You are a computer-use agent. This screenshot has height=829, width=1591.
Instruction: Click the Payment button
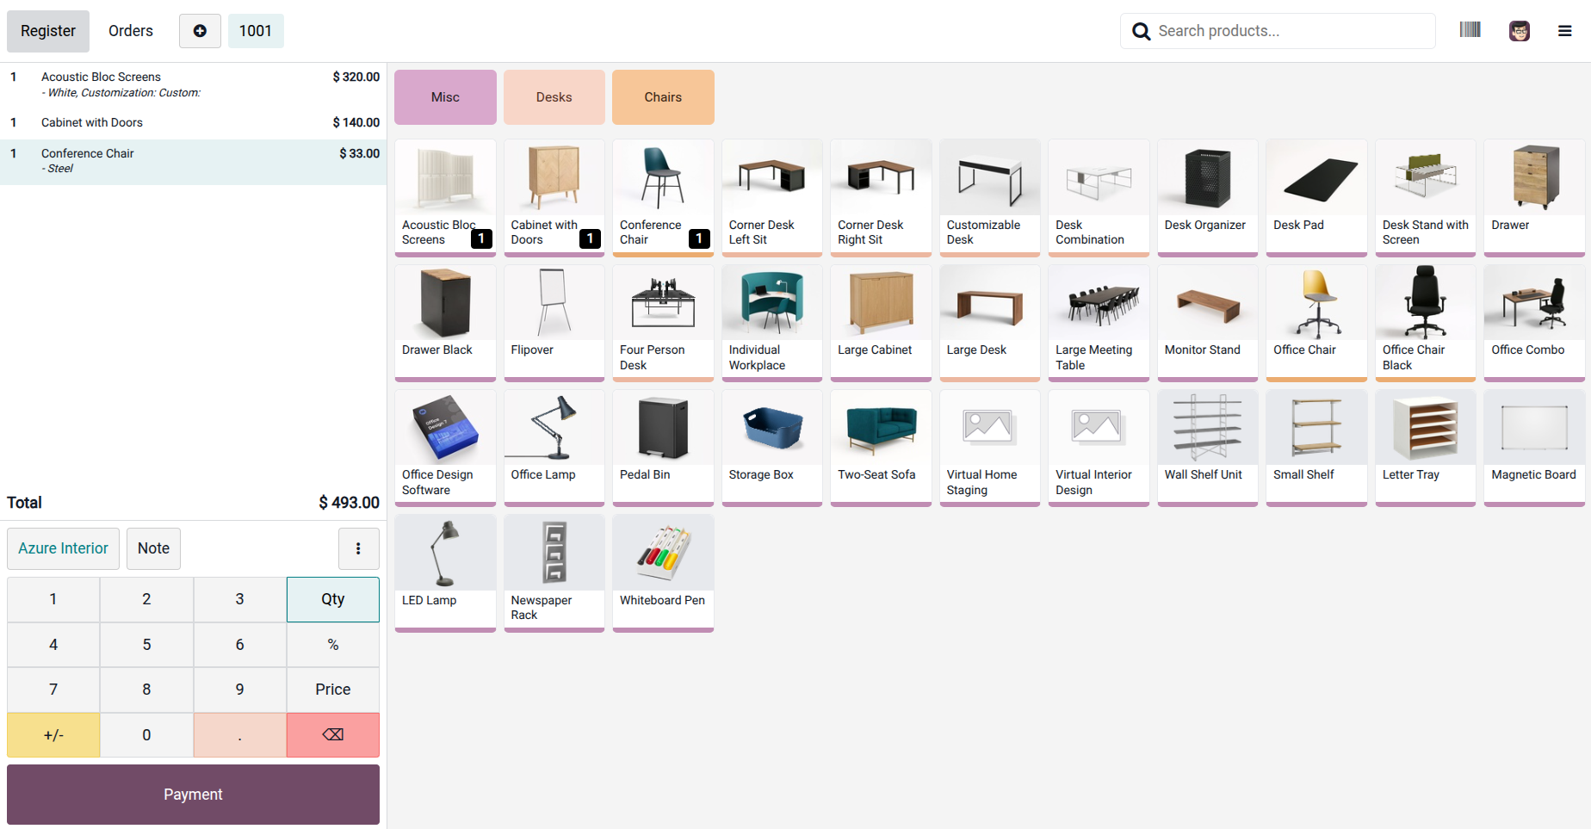[193, 795]
